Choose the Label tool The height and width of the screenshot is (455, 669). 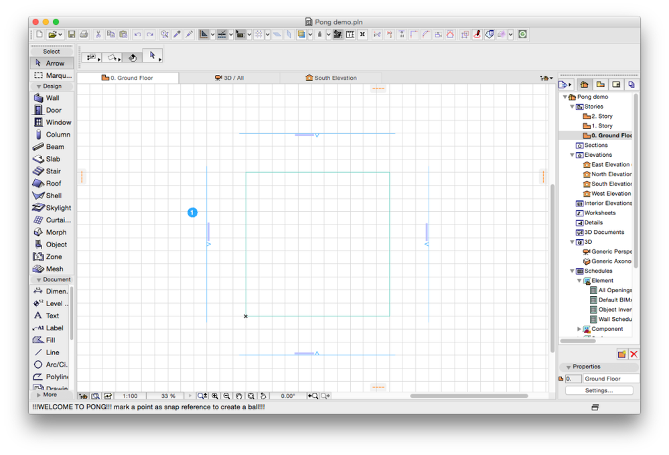pos(50,328)
